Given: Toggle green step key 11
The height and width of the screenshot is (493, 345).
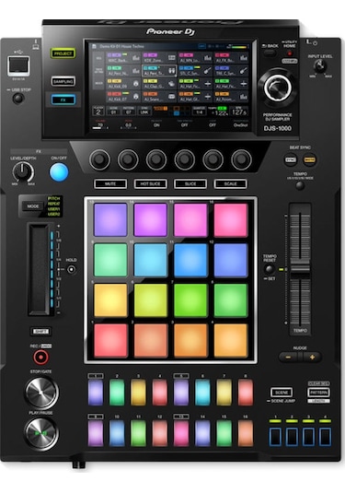Looking at the screenshot, I should pos(138,433).
